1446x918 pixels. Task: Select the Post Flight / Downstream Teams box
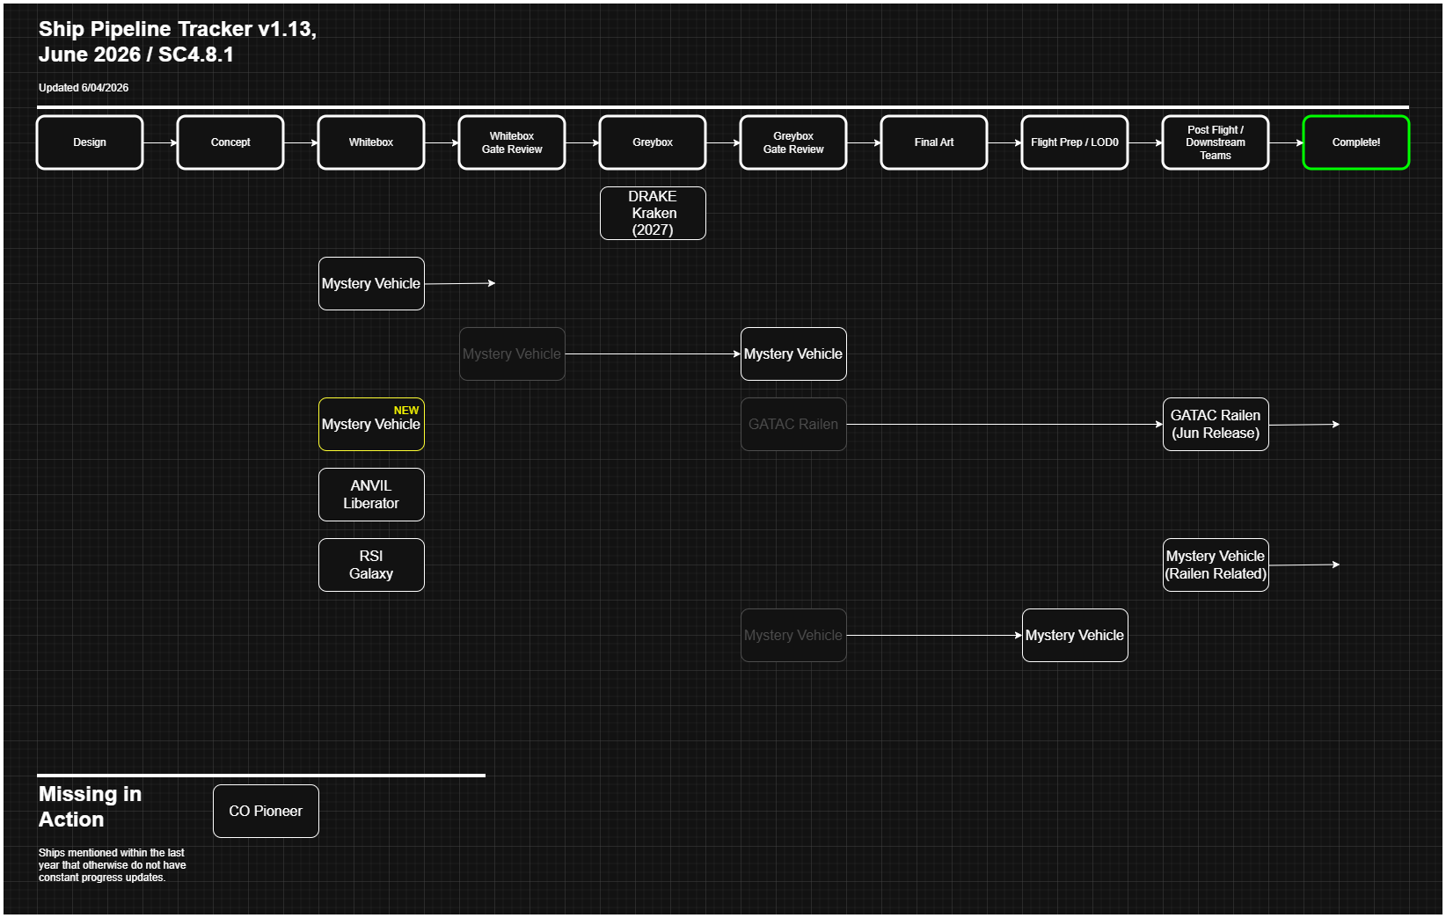(1216, 142)
